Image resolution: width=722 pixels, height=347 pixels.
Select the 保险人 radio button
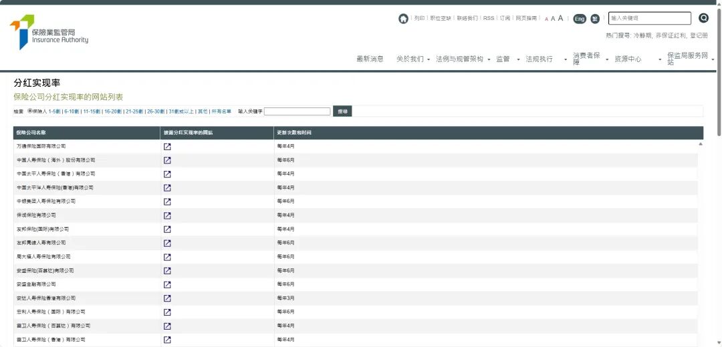pos(30,111)
